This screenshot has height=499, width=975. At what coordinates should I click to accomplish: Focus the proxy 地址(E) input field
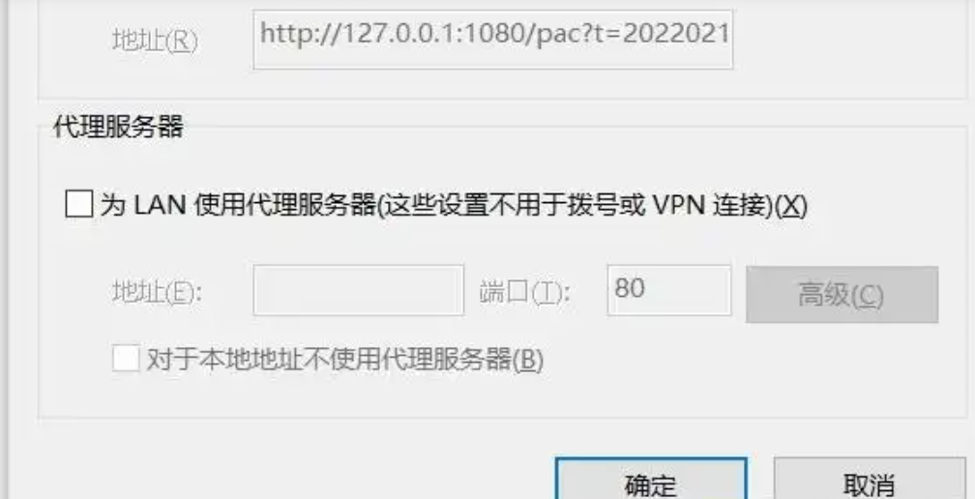pos(359,290)
